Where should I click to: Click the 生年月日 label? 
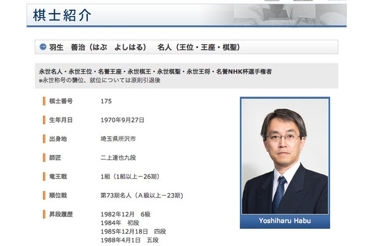pos(61,120)
